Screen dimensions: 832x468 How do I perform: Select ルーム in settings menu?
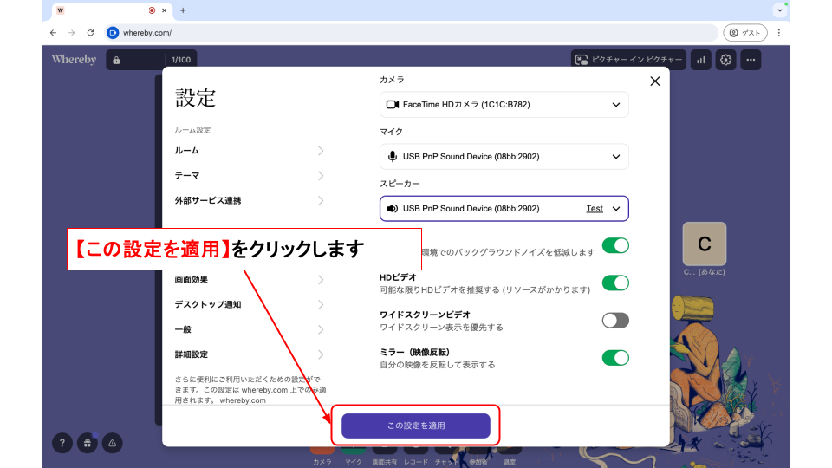tap(249, 151)
